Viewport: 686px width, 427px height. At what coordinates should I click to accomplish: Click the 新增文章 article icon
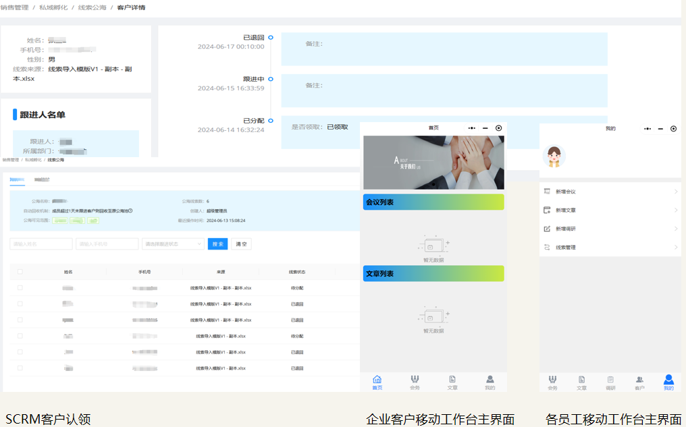click(x=547, y=210)
